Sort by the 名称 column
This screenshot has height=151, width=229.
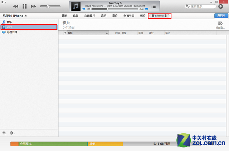click(88, 33)
